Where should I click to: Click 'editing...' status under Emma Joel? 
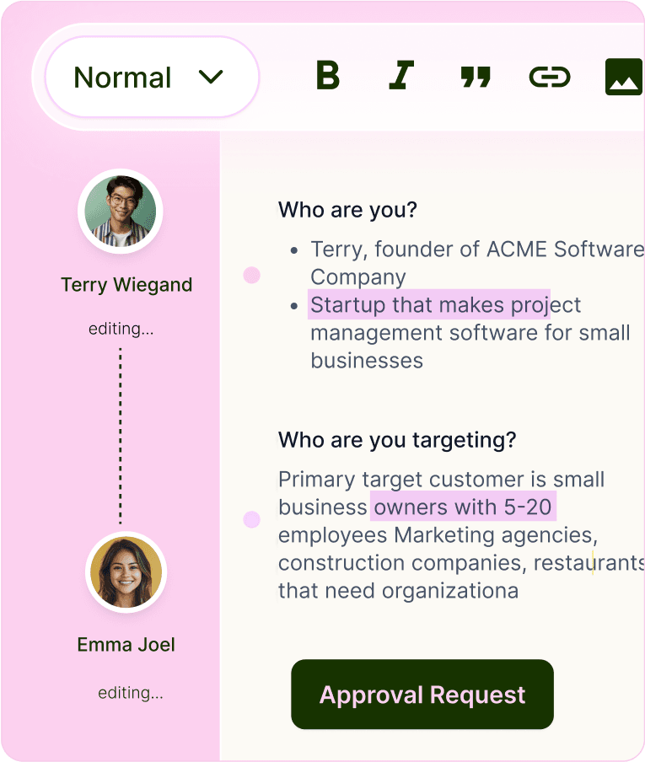131,693
